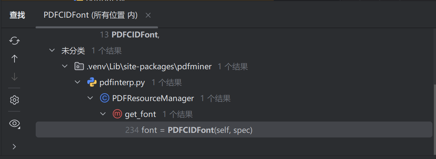Go to next occurrence down arrow

click(14, 77)
